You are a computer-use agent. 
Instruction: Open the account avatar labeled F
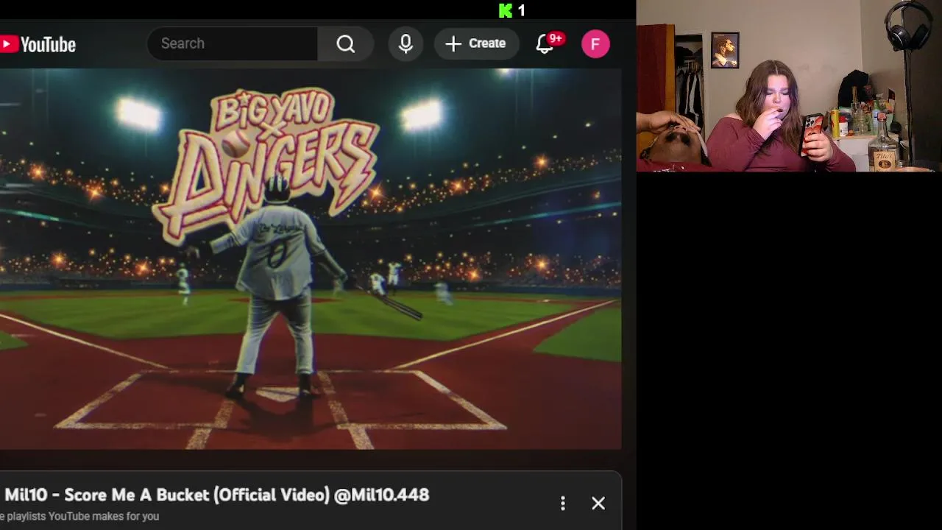[x=595, y=43]
